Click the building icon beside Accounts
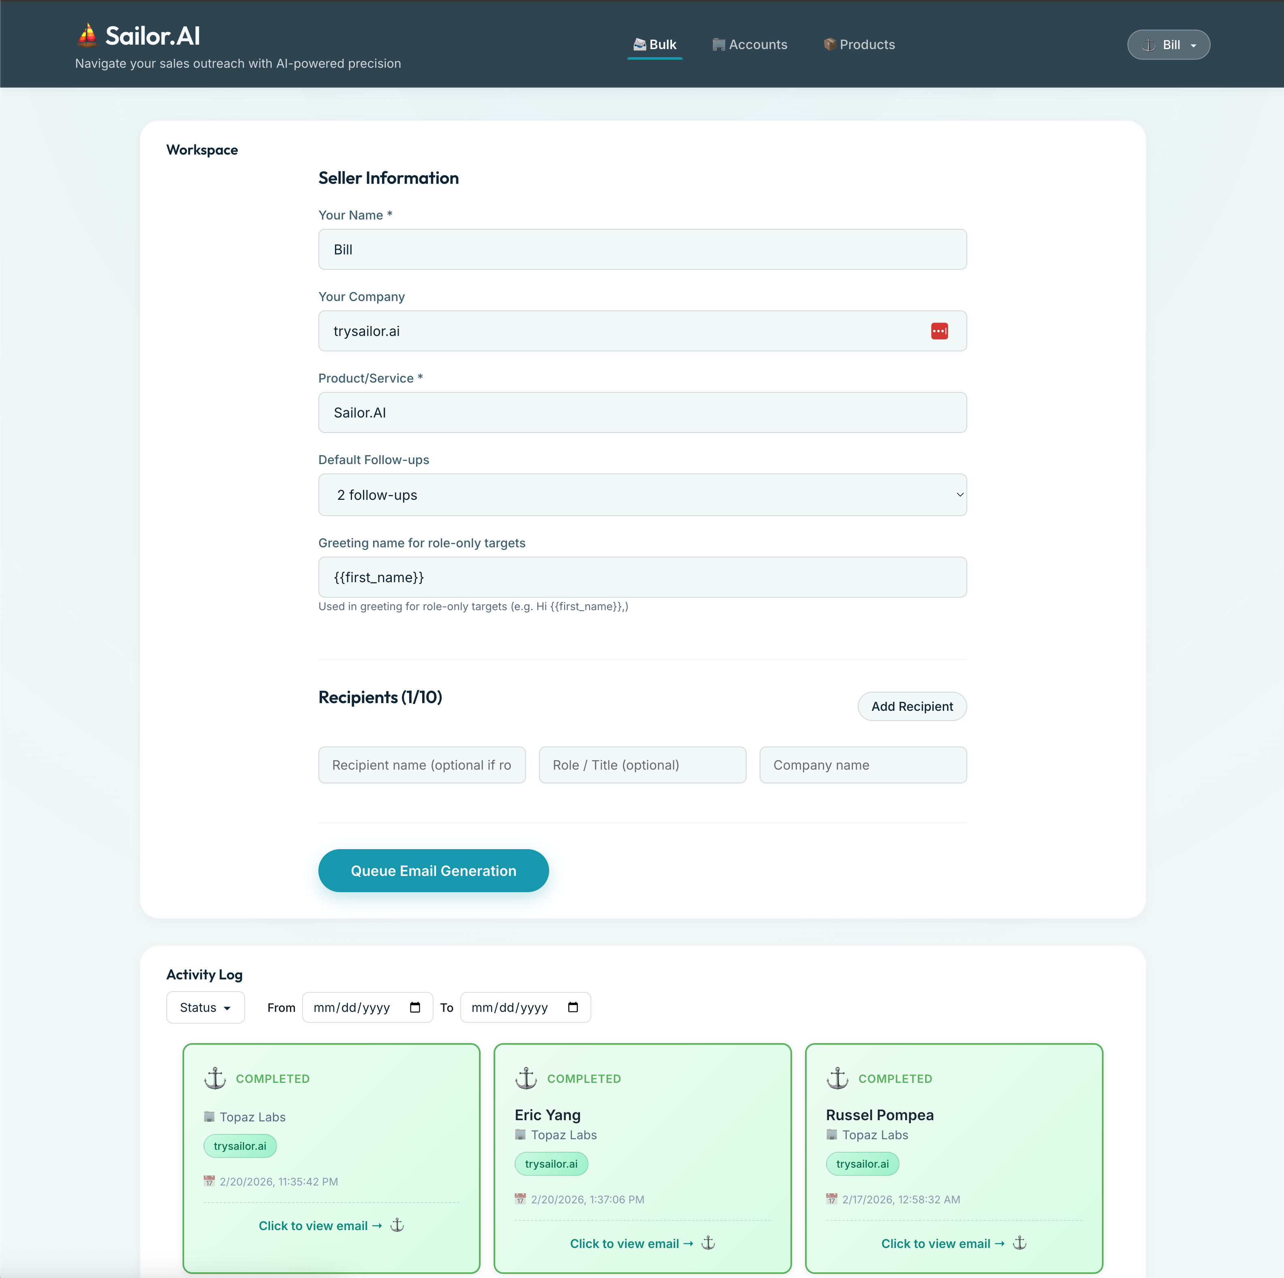 click(x=718, y=44)
